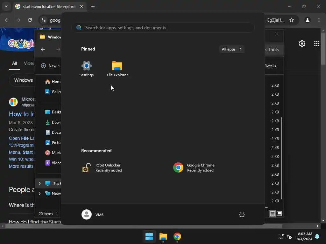Bookmark this page with the star icon
Viewport: 326px width, 244px height.
tap(292, 20)
